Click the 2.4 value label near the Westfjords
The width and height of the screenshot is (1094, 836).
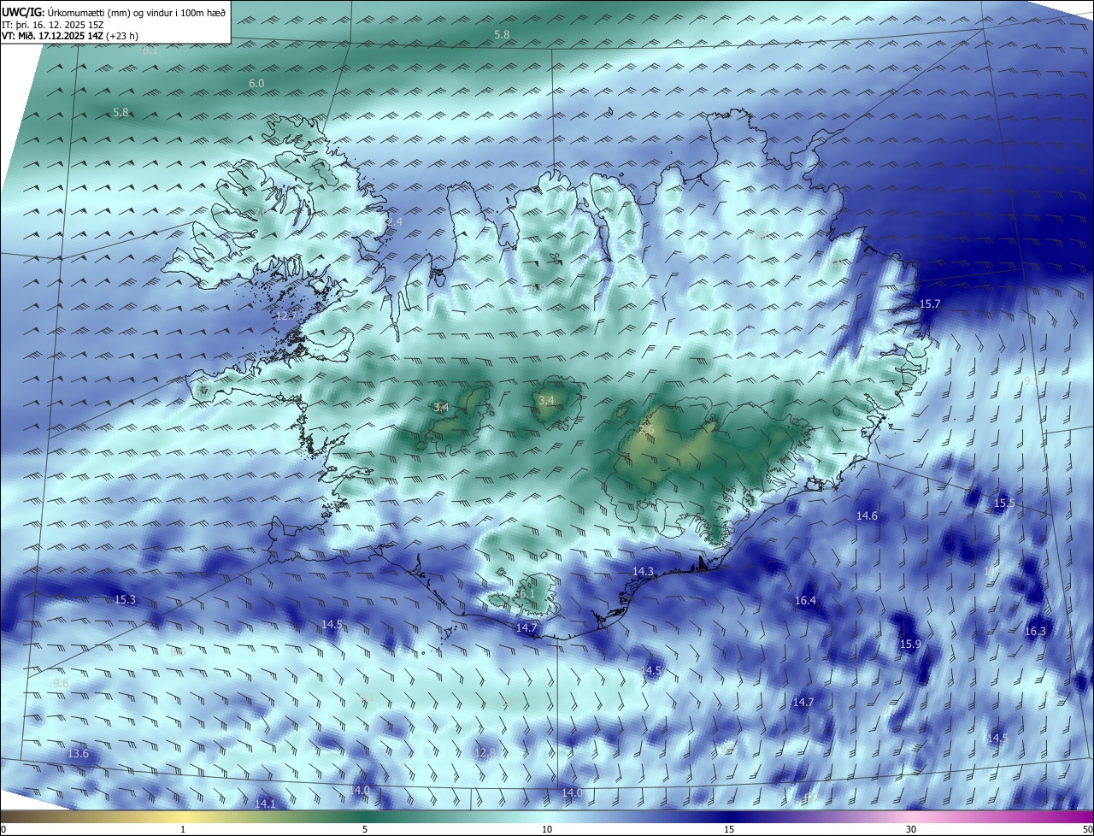pos(394,221)
